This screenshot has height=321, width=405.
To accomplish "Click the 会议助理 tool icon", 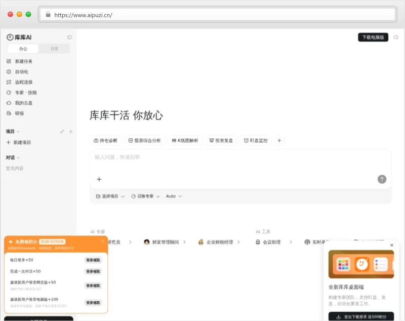I will click(x=258, y=242).
